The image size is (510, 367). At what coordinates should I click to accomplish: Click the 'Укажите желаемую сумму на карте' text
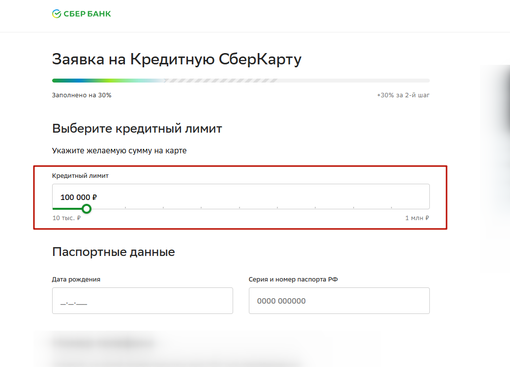(120, 151)
